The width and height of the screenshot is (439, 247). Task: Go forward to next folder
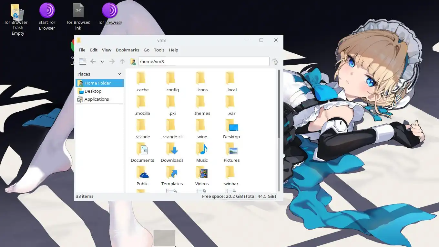(x=112, y=61)
